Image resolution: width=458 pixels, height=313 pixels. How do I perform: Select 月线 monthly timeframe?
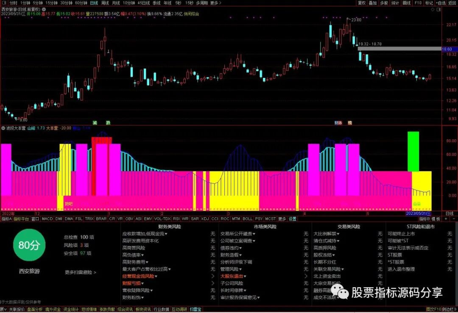116,3
